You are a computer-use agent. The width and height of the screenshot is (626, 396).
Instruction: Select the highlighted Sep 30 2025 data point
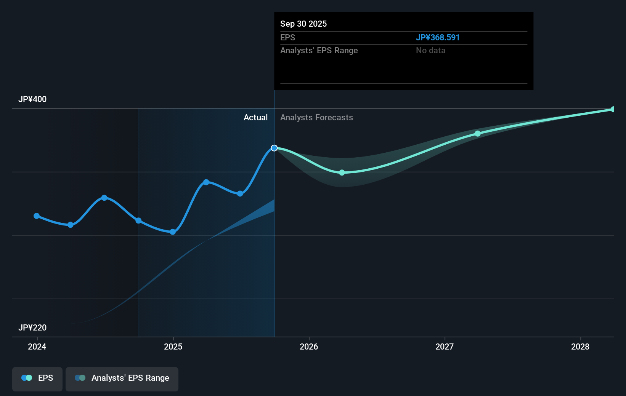point(274,148)
